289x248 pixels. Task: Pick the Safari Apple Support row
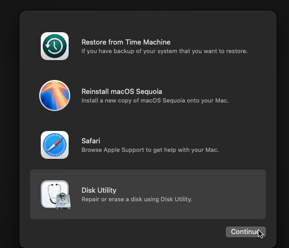[148, 145]
